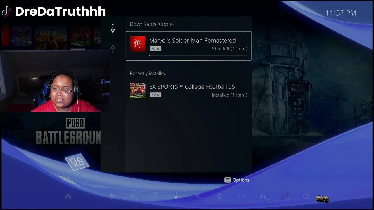Viewport: 374px width, 210px height.
Task: Switch to the Uploads tab icon
Action: coord(113,49)
